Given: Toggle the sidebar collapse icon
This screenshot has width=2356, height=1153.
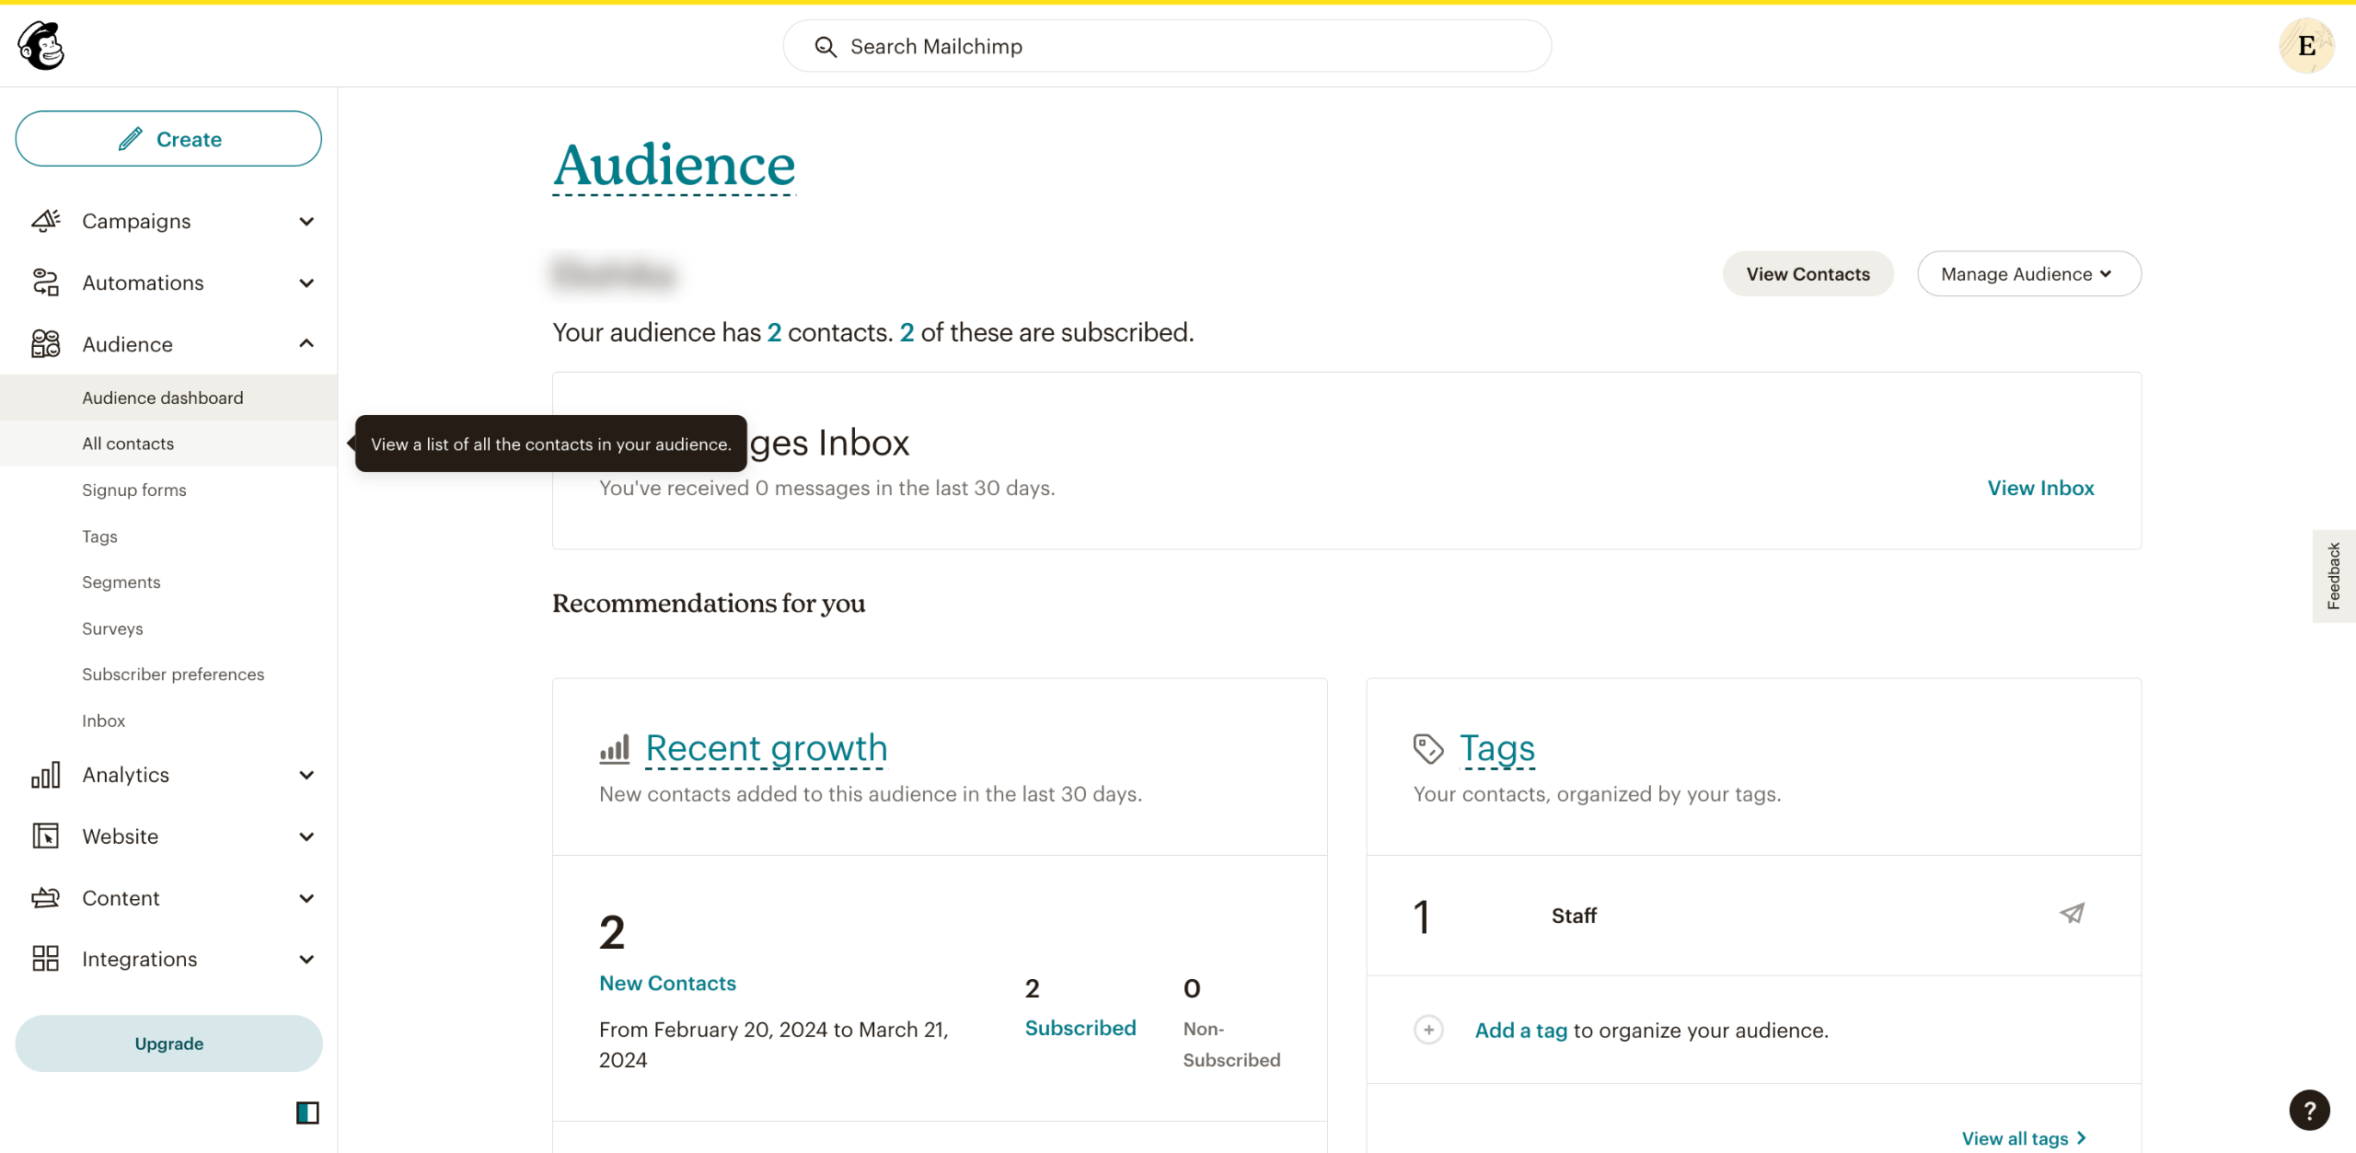Looking at the screenshot, I should pos(307,1113).
